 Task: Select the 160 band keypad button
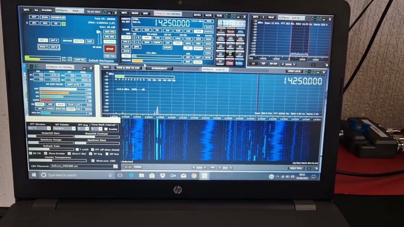coord(240,38)
